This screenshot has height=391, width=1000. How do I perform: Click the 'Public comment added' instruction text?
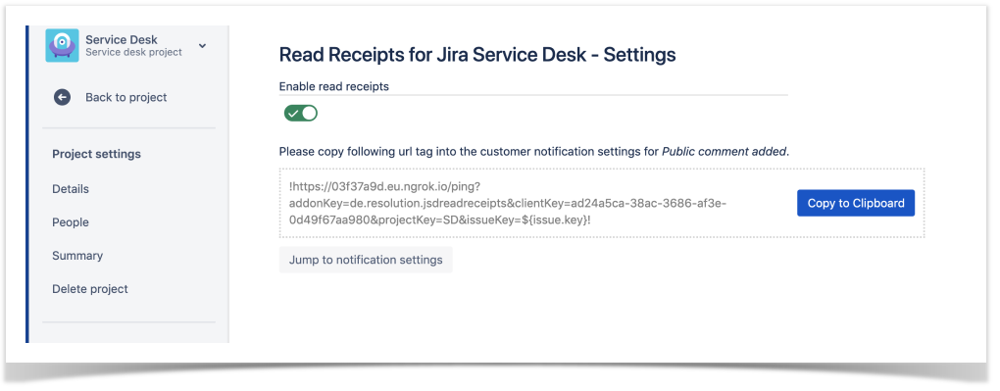[x=533, y=152]
